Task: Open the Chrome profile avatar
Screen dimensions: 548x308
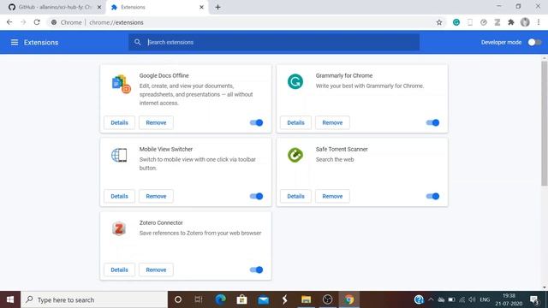Action: [x=525, y=22]
